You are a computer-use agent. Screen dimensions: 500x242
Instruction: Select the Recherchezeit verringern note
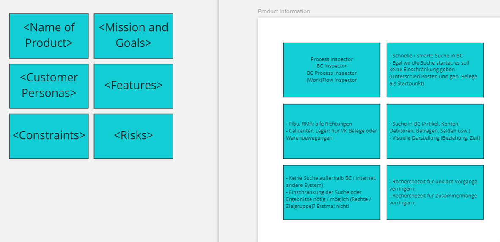pos(435,192)
